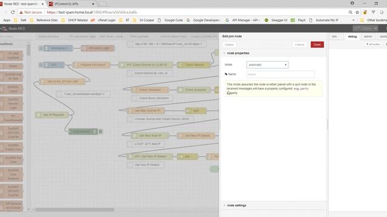Toggle the msg.payload debug node button
The width and height of the screenshot is (387, 217).
point(100,131)
